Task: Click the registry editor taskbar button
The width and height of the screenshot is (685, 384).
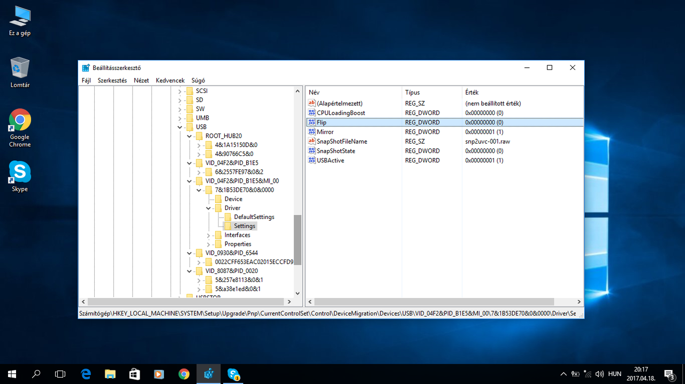Action: (x=209, y=374)
